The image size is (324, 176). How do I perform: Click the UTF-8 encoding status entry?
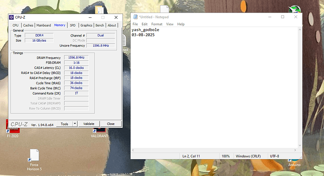click(x=275, y=156)
